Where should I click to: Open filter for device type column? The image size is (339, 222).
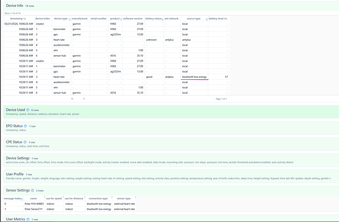pyautogui.click(x=69, y=19)
